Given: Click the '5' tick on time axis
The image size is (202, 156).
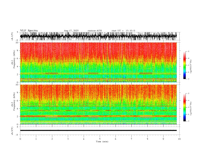Looking at the screenshot, I should (100, 139).
